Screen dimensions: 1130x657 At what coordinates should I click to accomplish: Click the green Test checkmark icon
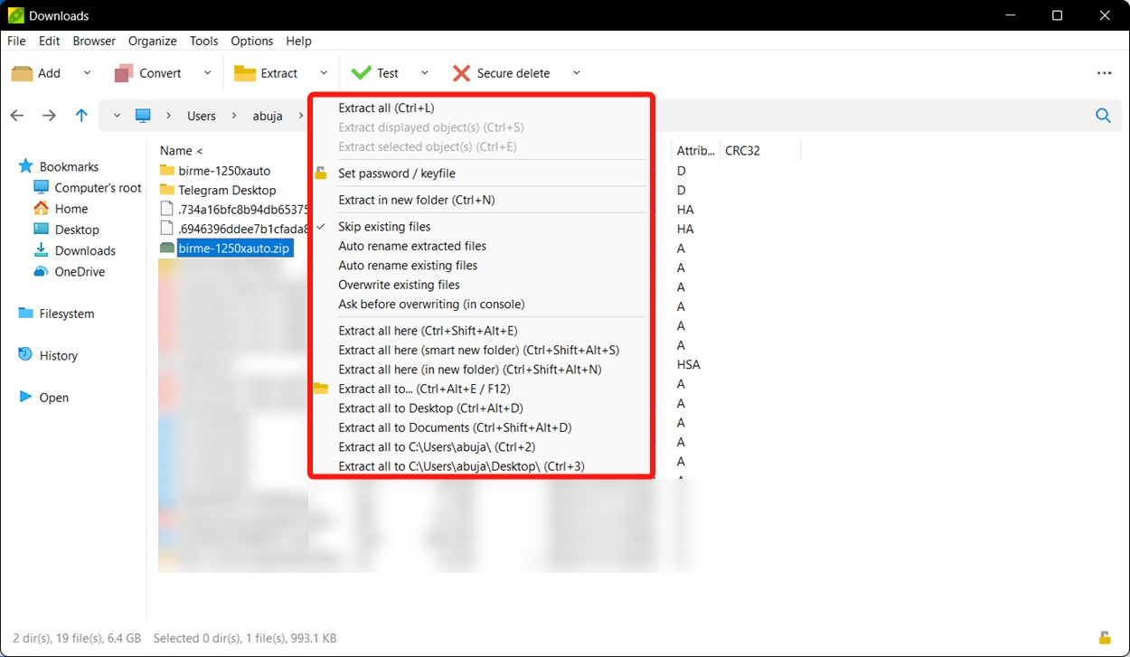click(x=362, y=73)
